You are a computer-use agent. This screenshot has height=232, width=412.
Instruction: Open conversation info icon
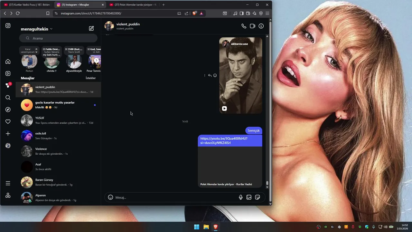(x=261, y=26)
